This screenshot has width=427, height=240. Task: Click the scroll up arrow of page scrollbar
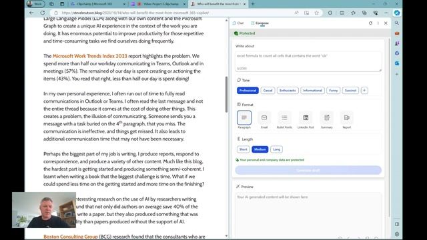coord(226,21)
